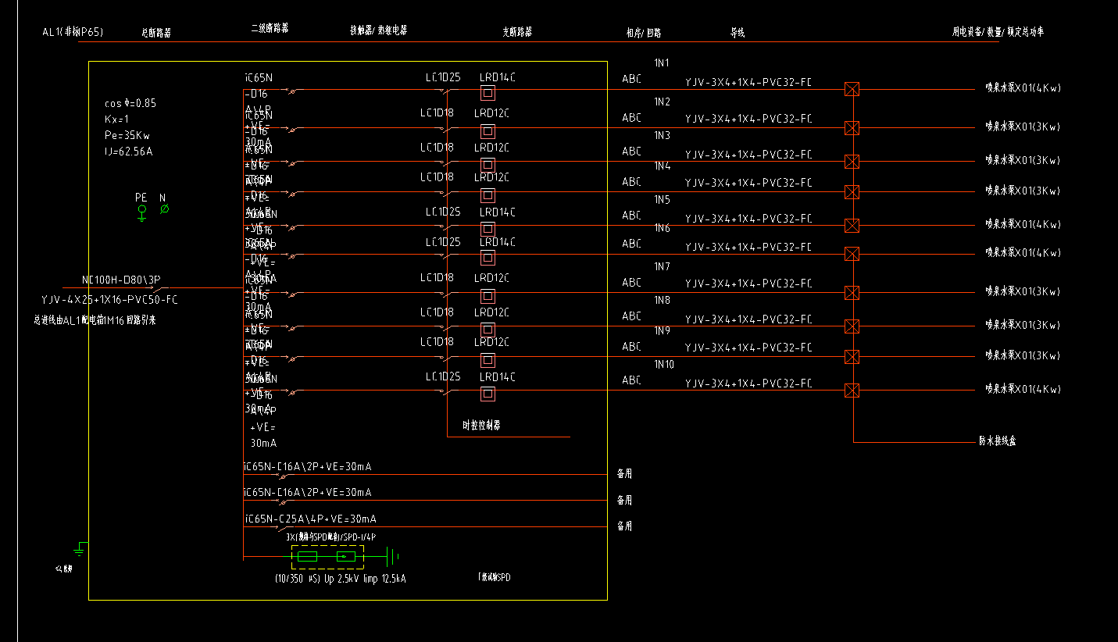
Task: Click the 喷泉水泵X01(4Kw) label on circuit 1N10
Action: [x=1023, y=389]
